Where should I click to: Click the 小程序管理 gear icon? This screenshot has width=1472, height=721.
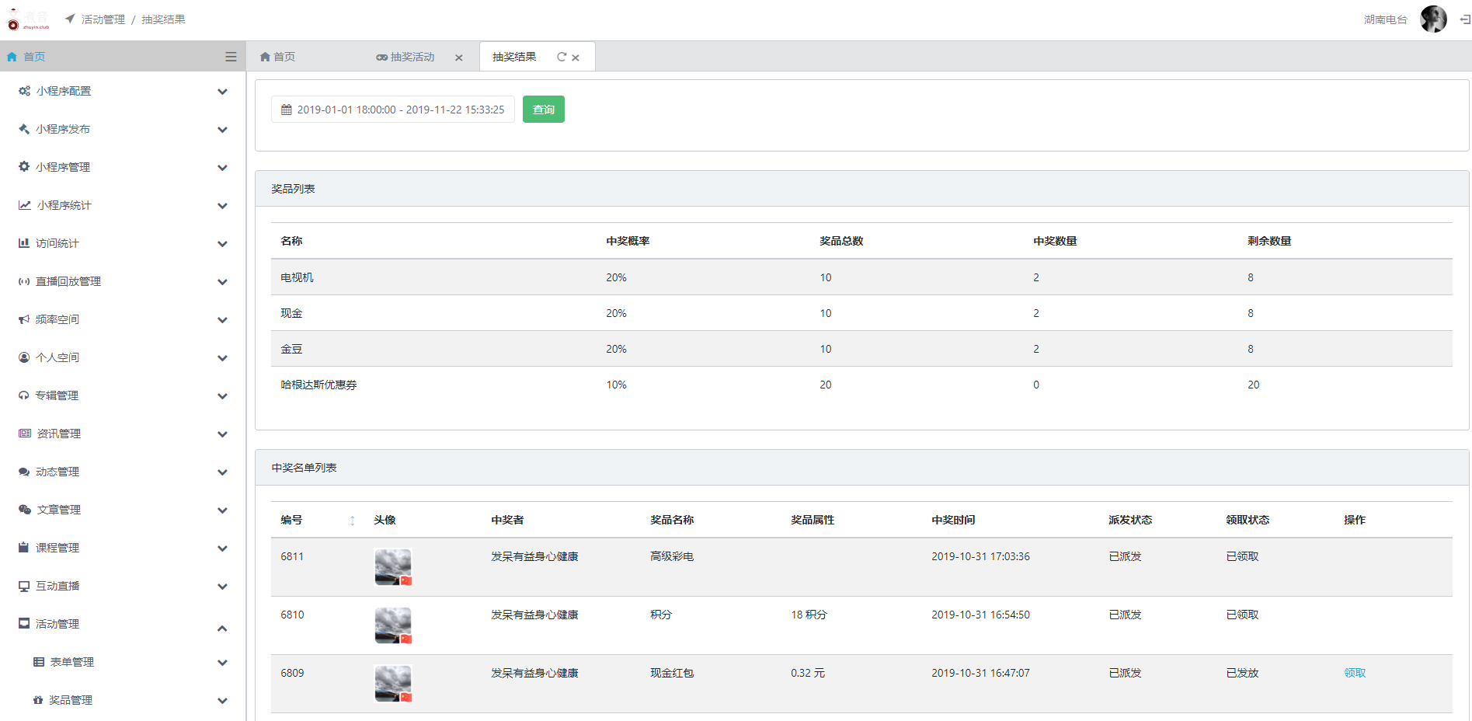tap(24, 167)
